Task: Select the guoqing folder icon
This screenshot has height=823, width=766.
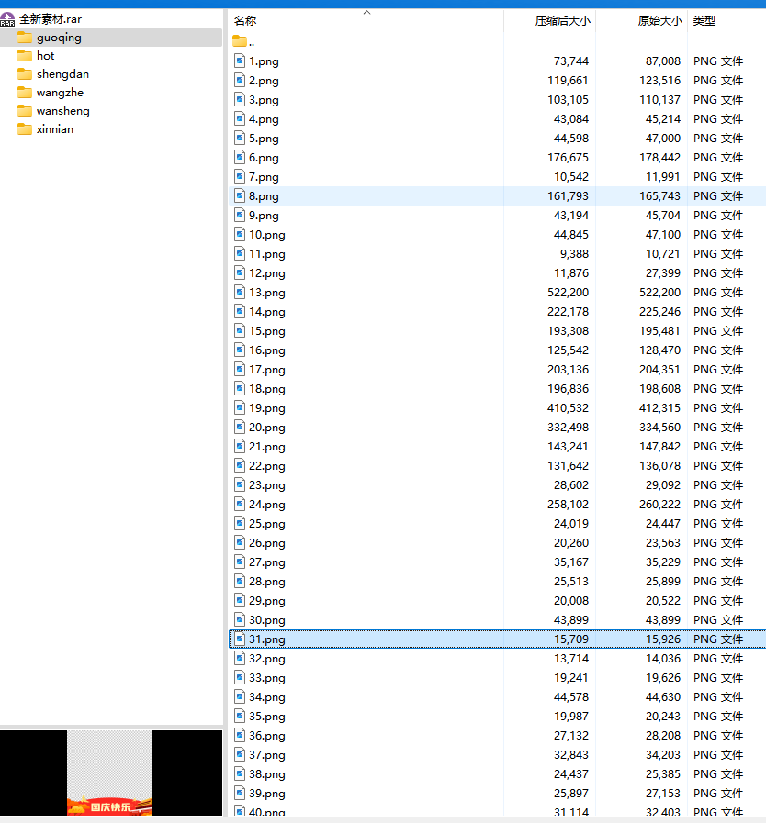Action: [25, 38]
